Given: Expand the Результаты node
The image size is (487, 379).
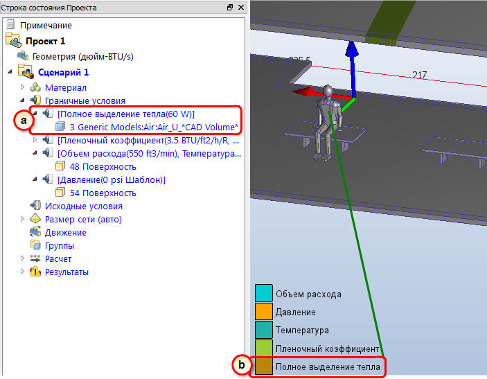Looking at the screenshot, I should (x=22, y=271).
